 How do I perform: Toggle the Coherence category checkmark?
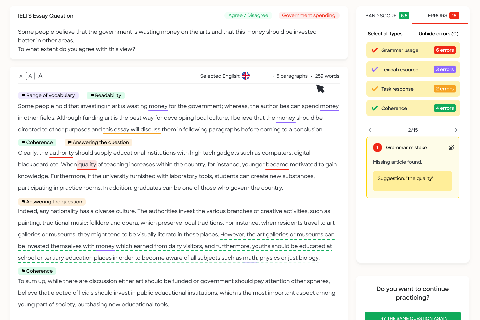click(375, 108)
